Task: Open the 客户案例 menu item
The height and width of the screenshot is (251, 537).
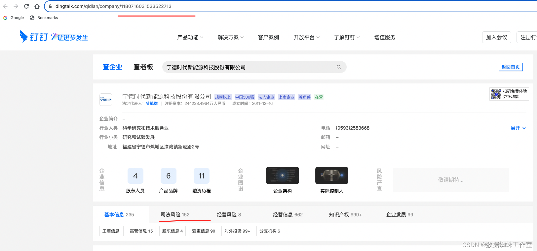Action: pyautogui.click(x=268, y=37)
